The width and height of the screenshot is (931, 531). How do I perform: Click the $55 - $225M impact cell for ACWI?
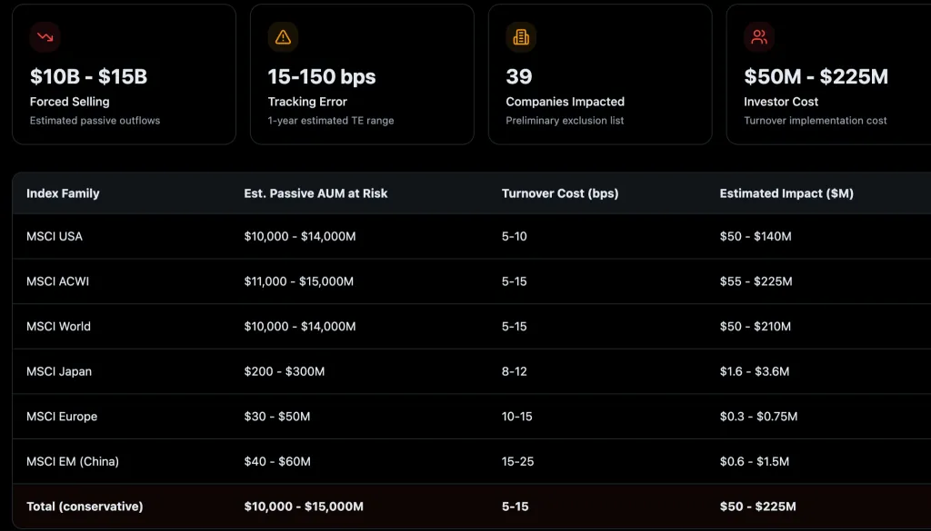point(756,281)
